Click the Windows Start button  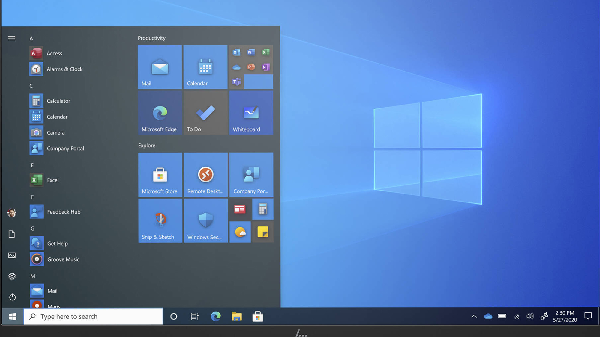coord(13,316)
